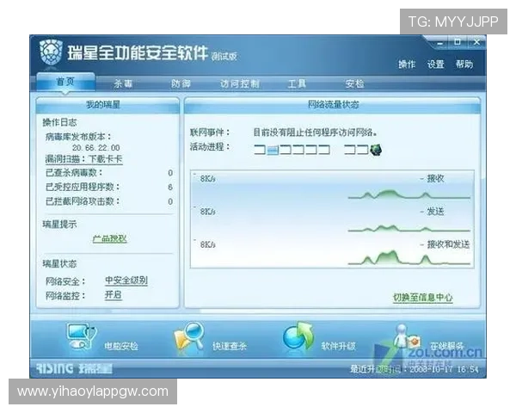
Task: Click the Rising lion shield logo
Action: coord(52,52)
